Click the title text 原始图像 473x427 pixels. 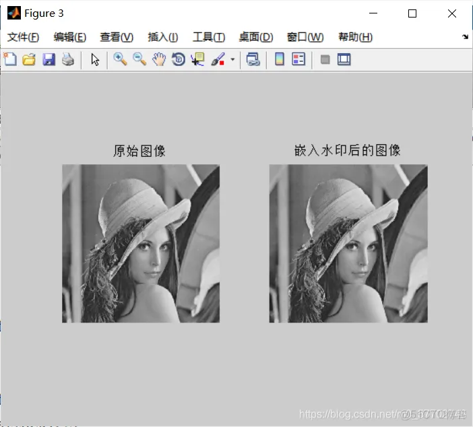pyautogui.click(x=139, y=151)
